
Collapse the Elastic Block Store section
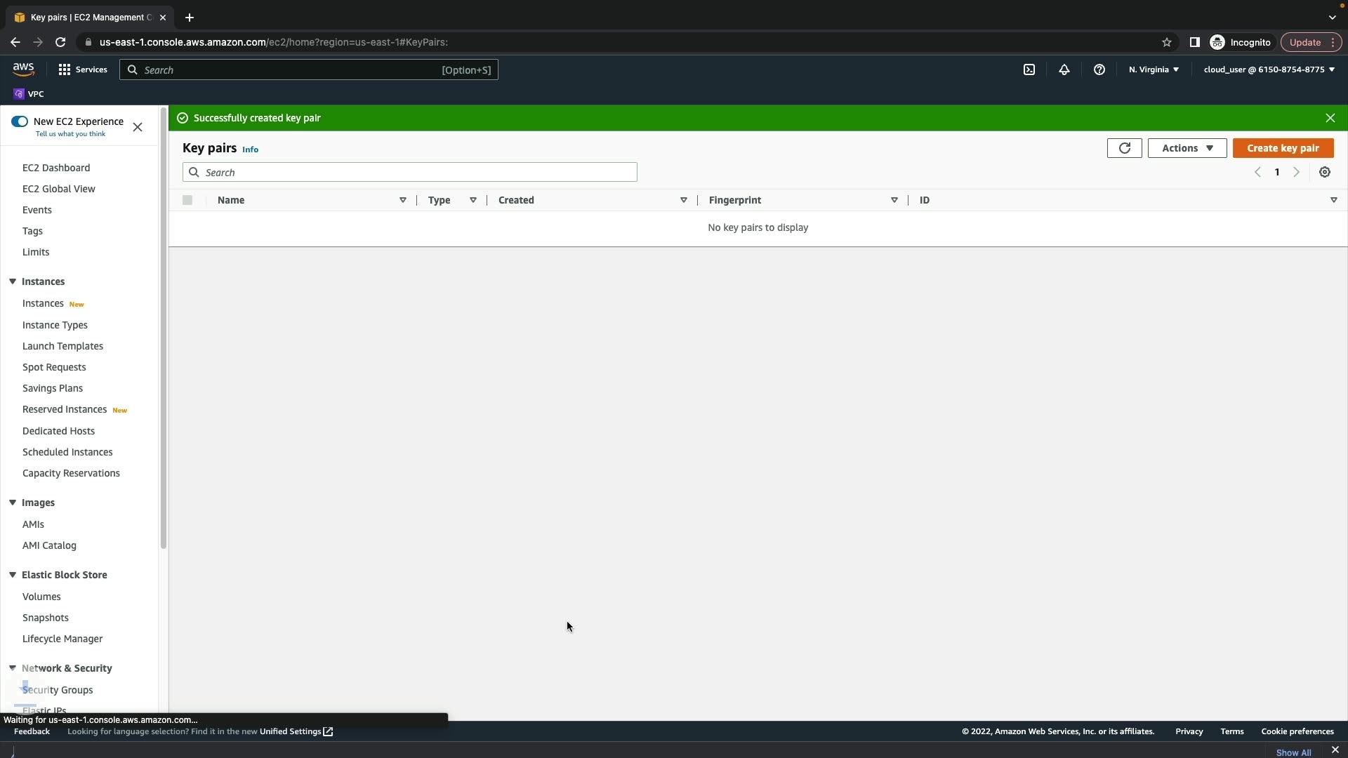click(x=13, y=575)
